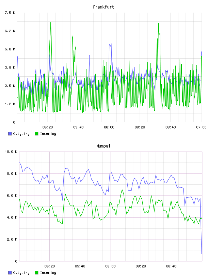Click the 10.0 K axis label in Mumbai

coord(11,152)
